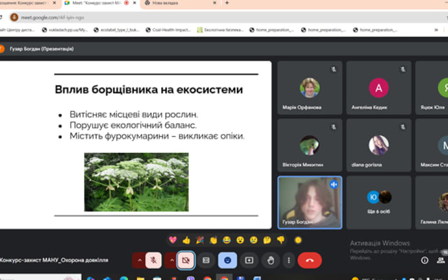
Task: Open vukladach.pp.ua bookmark
Action: (x=65, y=30)
